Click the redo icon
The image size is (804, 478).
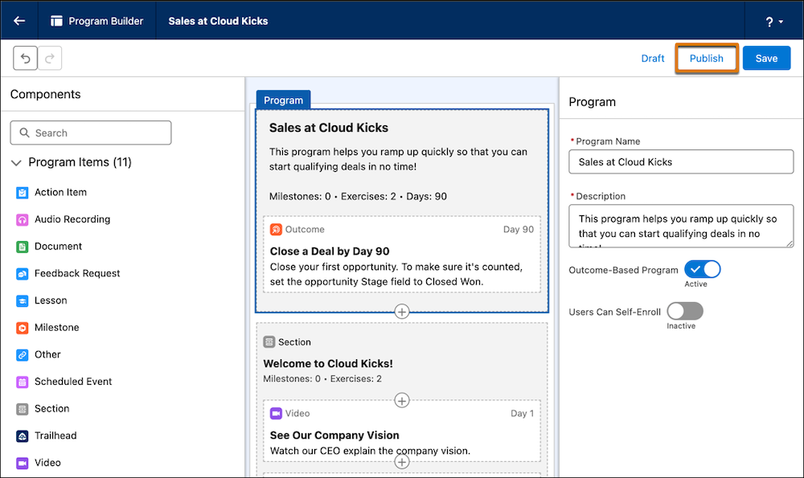[x=50, y=59]
